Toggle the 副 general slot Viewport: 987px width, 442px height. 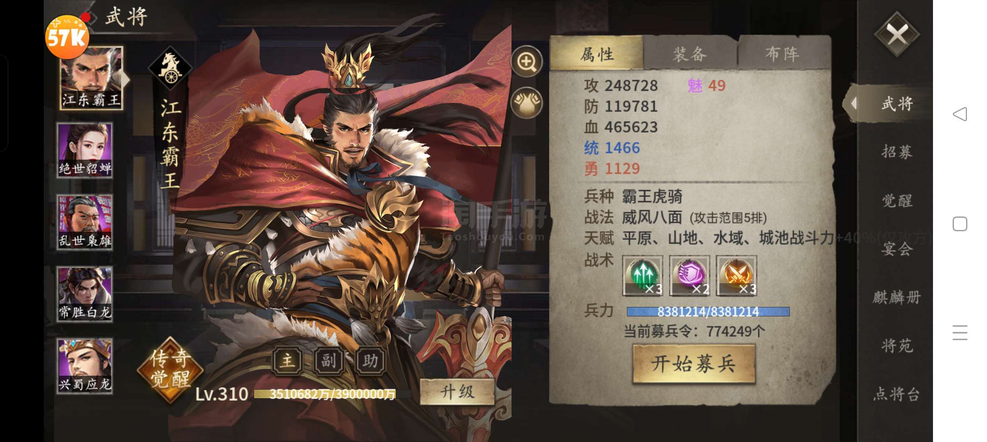[329, 361]
